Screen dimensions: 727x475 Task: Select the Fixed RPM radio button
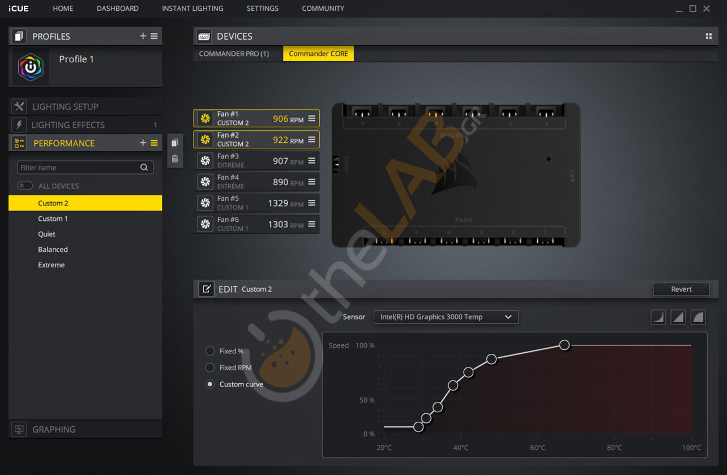210,367
